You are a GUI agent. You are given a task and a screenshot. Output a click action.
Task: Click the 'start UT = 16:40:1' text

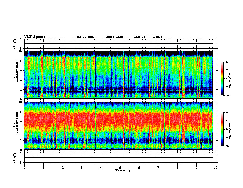[x=148, y=37]
